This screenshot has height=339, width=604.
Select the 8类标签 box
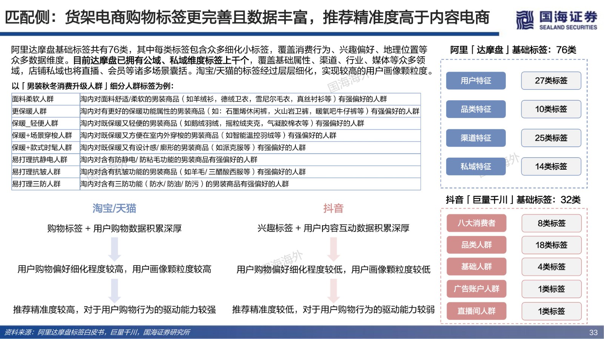[552, 223]
